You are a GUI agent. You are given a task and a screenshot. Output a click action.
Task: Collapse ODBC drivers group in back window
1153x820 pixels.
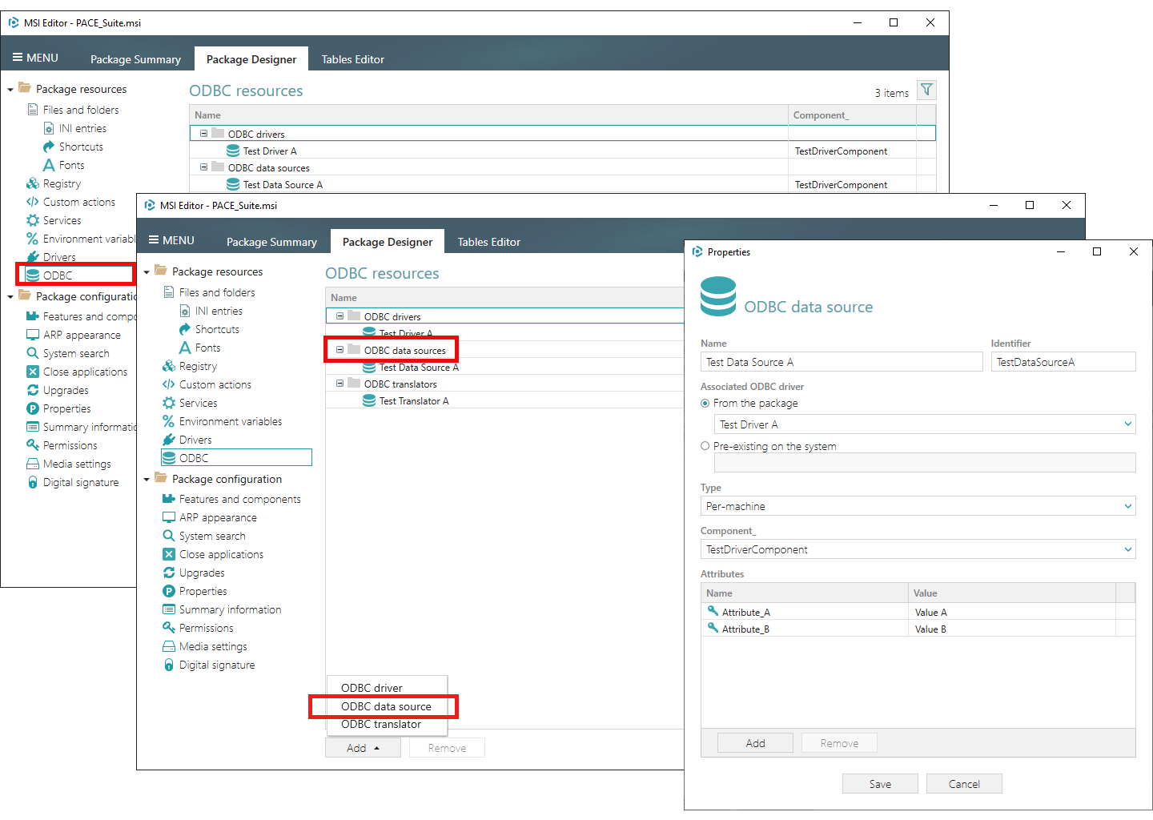[x=203, y=134]
